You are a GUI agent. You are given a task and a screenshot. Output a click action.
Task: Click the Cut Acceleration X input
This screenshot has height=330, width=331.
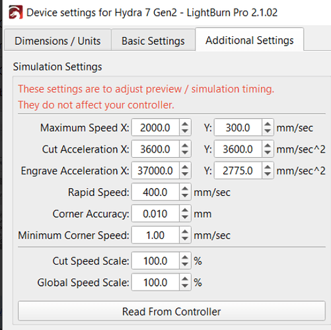tap(155, 149)
